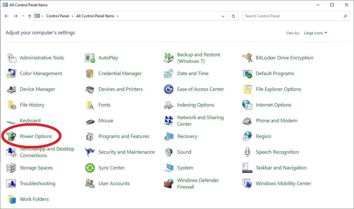Refresh the Control Panel view

click(x=233, y=16)
